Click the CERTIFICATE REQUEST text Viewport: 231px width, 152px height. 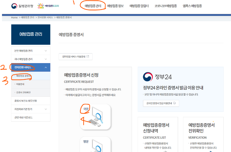click(79, 82)
